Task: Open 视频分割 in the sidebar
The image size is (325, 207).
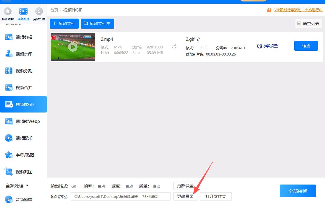Action: click(x=23, y=71)
